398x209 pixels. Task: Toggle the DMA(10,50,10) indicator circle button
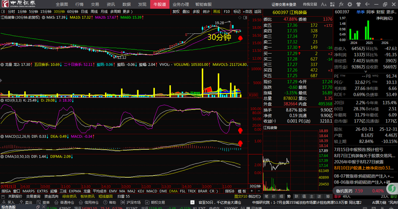(x=2, y=156)
